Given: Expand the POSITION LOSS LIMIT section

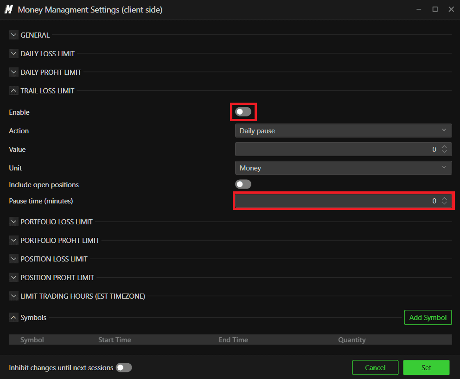Looking at the screenshot, I should coord(13,259).
